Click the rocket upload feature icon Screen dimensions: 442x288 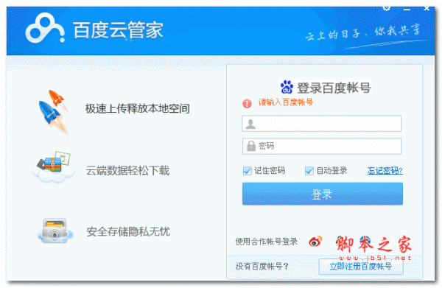pos(55,112)
